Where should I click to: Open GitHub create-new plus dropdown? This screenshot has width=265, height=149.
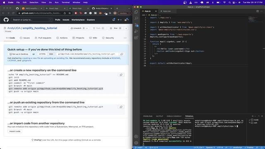coord(120,20)
